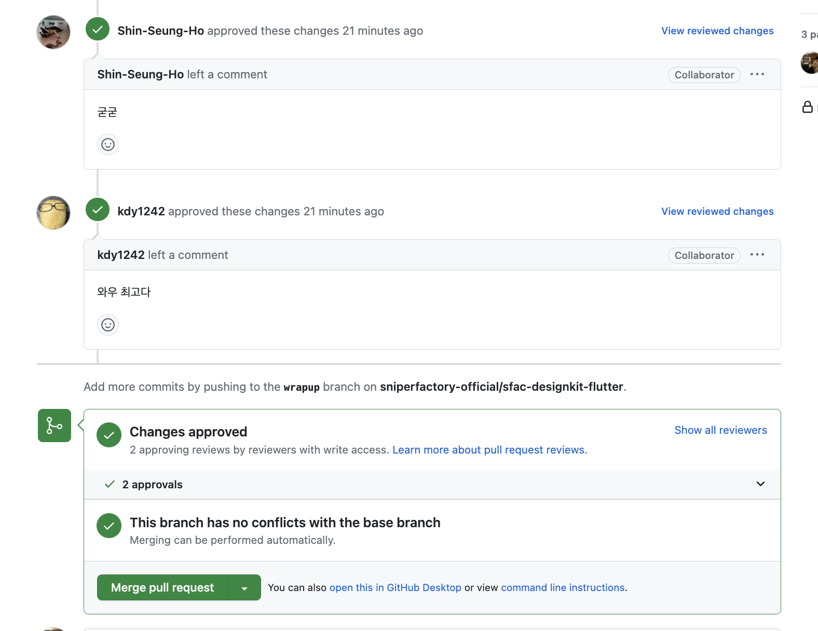818x631 pixels.
Task: Click Show all reviewers link
Action: [720, 430]
